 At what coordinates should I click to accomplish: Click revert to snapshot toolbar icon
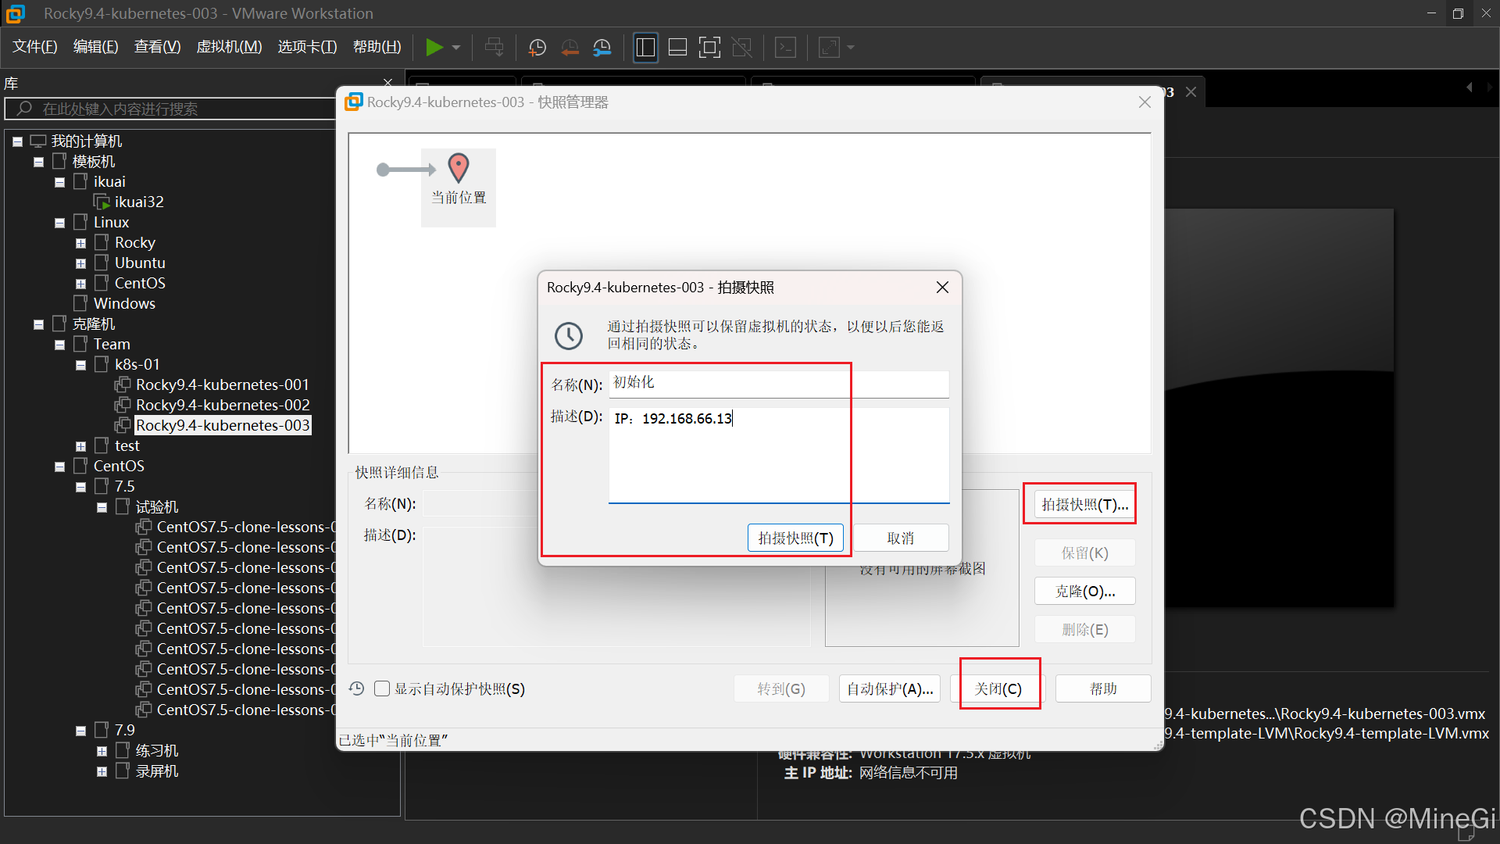[570, 48]
